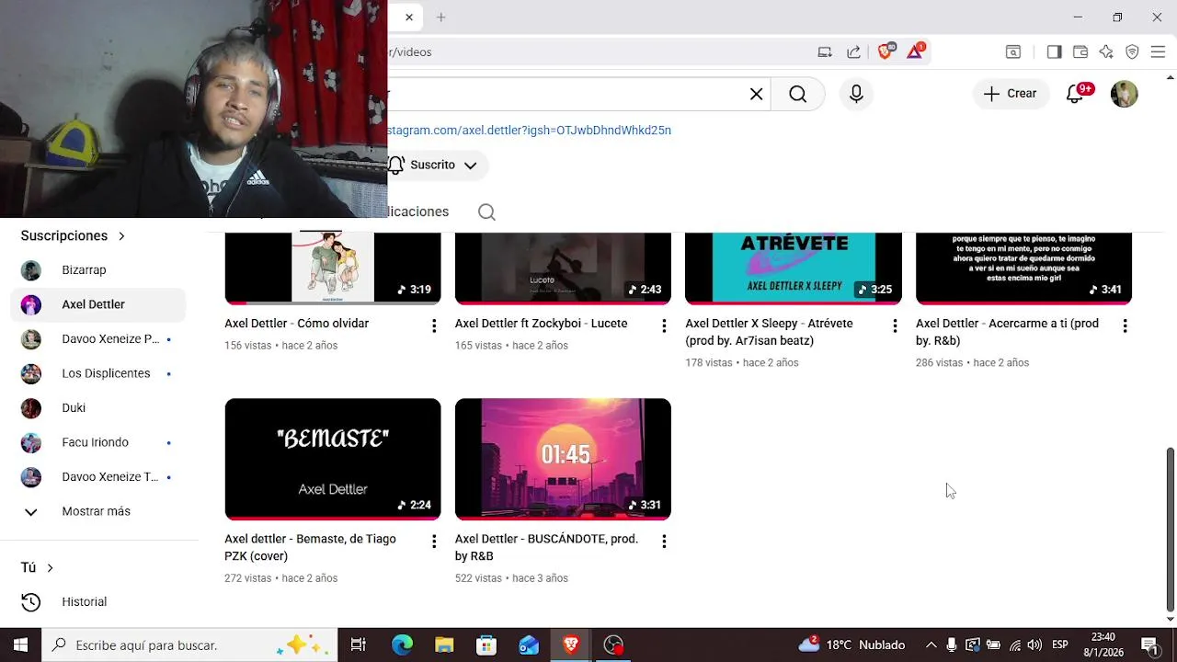Screen dimensions: 1177x662
Task: Open options menu for Acercarme a ti video
Action: pos(1125,325)
